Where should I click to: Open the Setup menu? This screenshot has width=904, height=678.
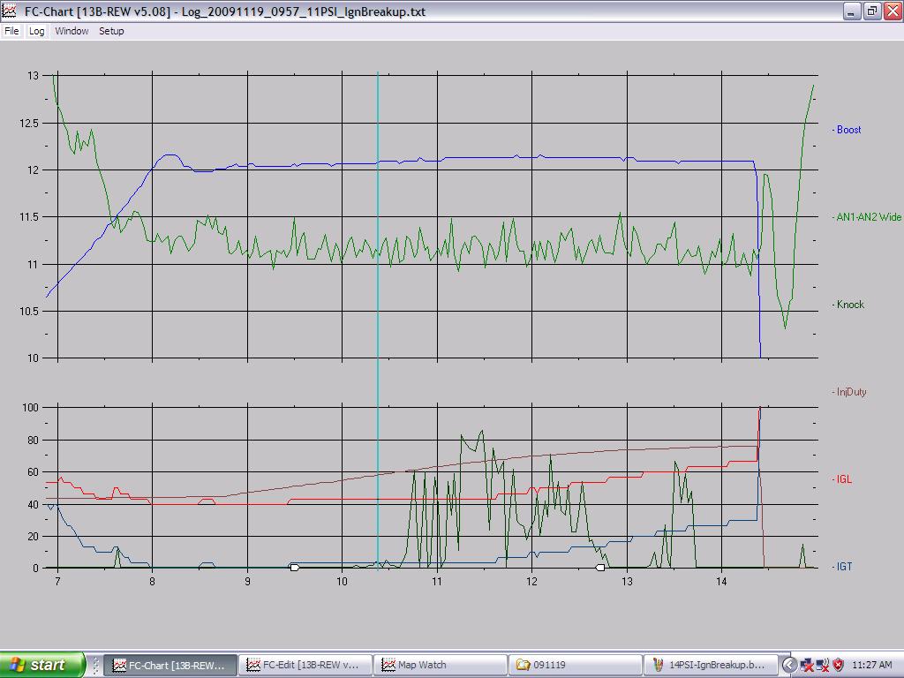pyautogui.click(x=111, y=31)
